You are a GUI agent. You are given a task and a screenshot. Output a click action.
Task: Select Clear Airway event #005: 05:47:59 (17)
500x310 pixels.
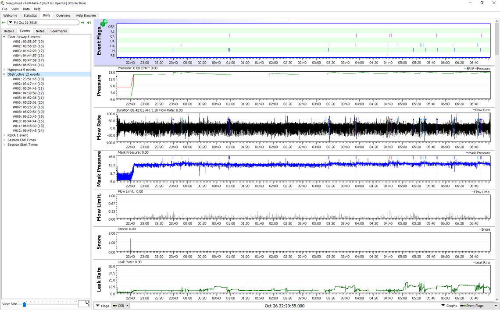click(29, 60)
